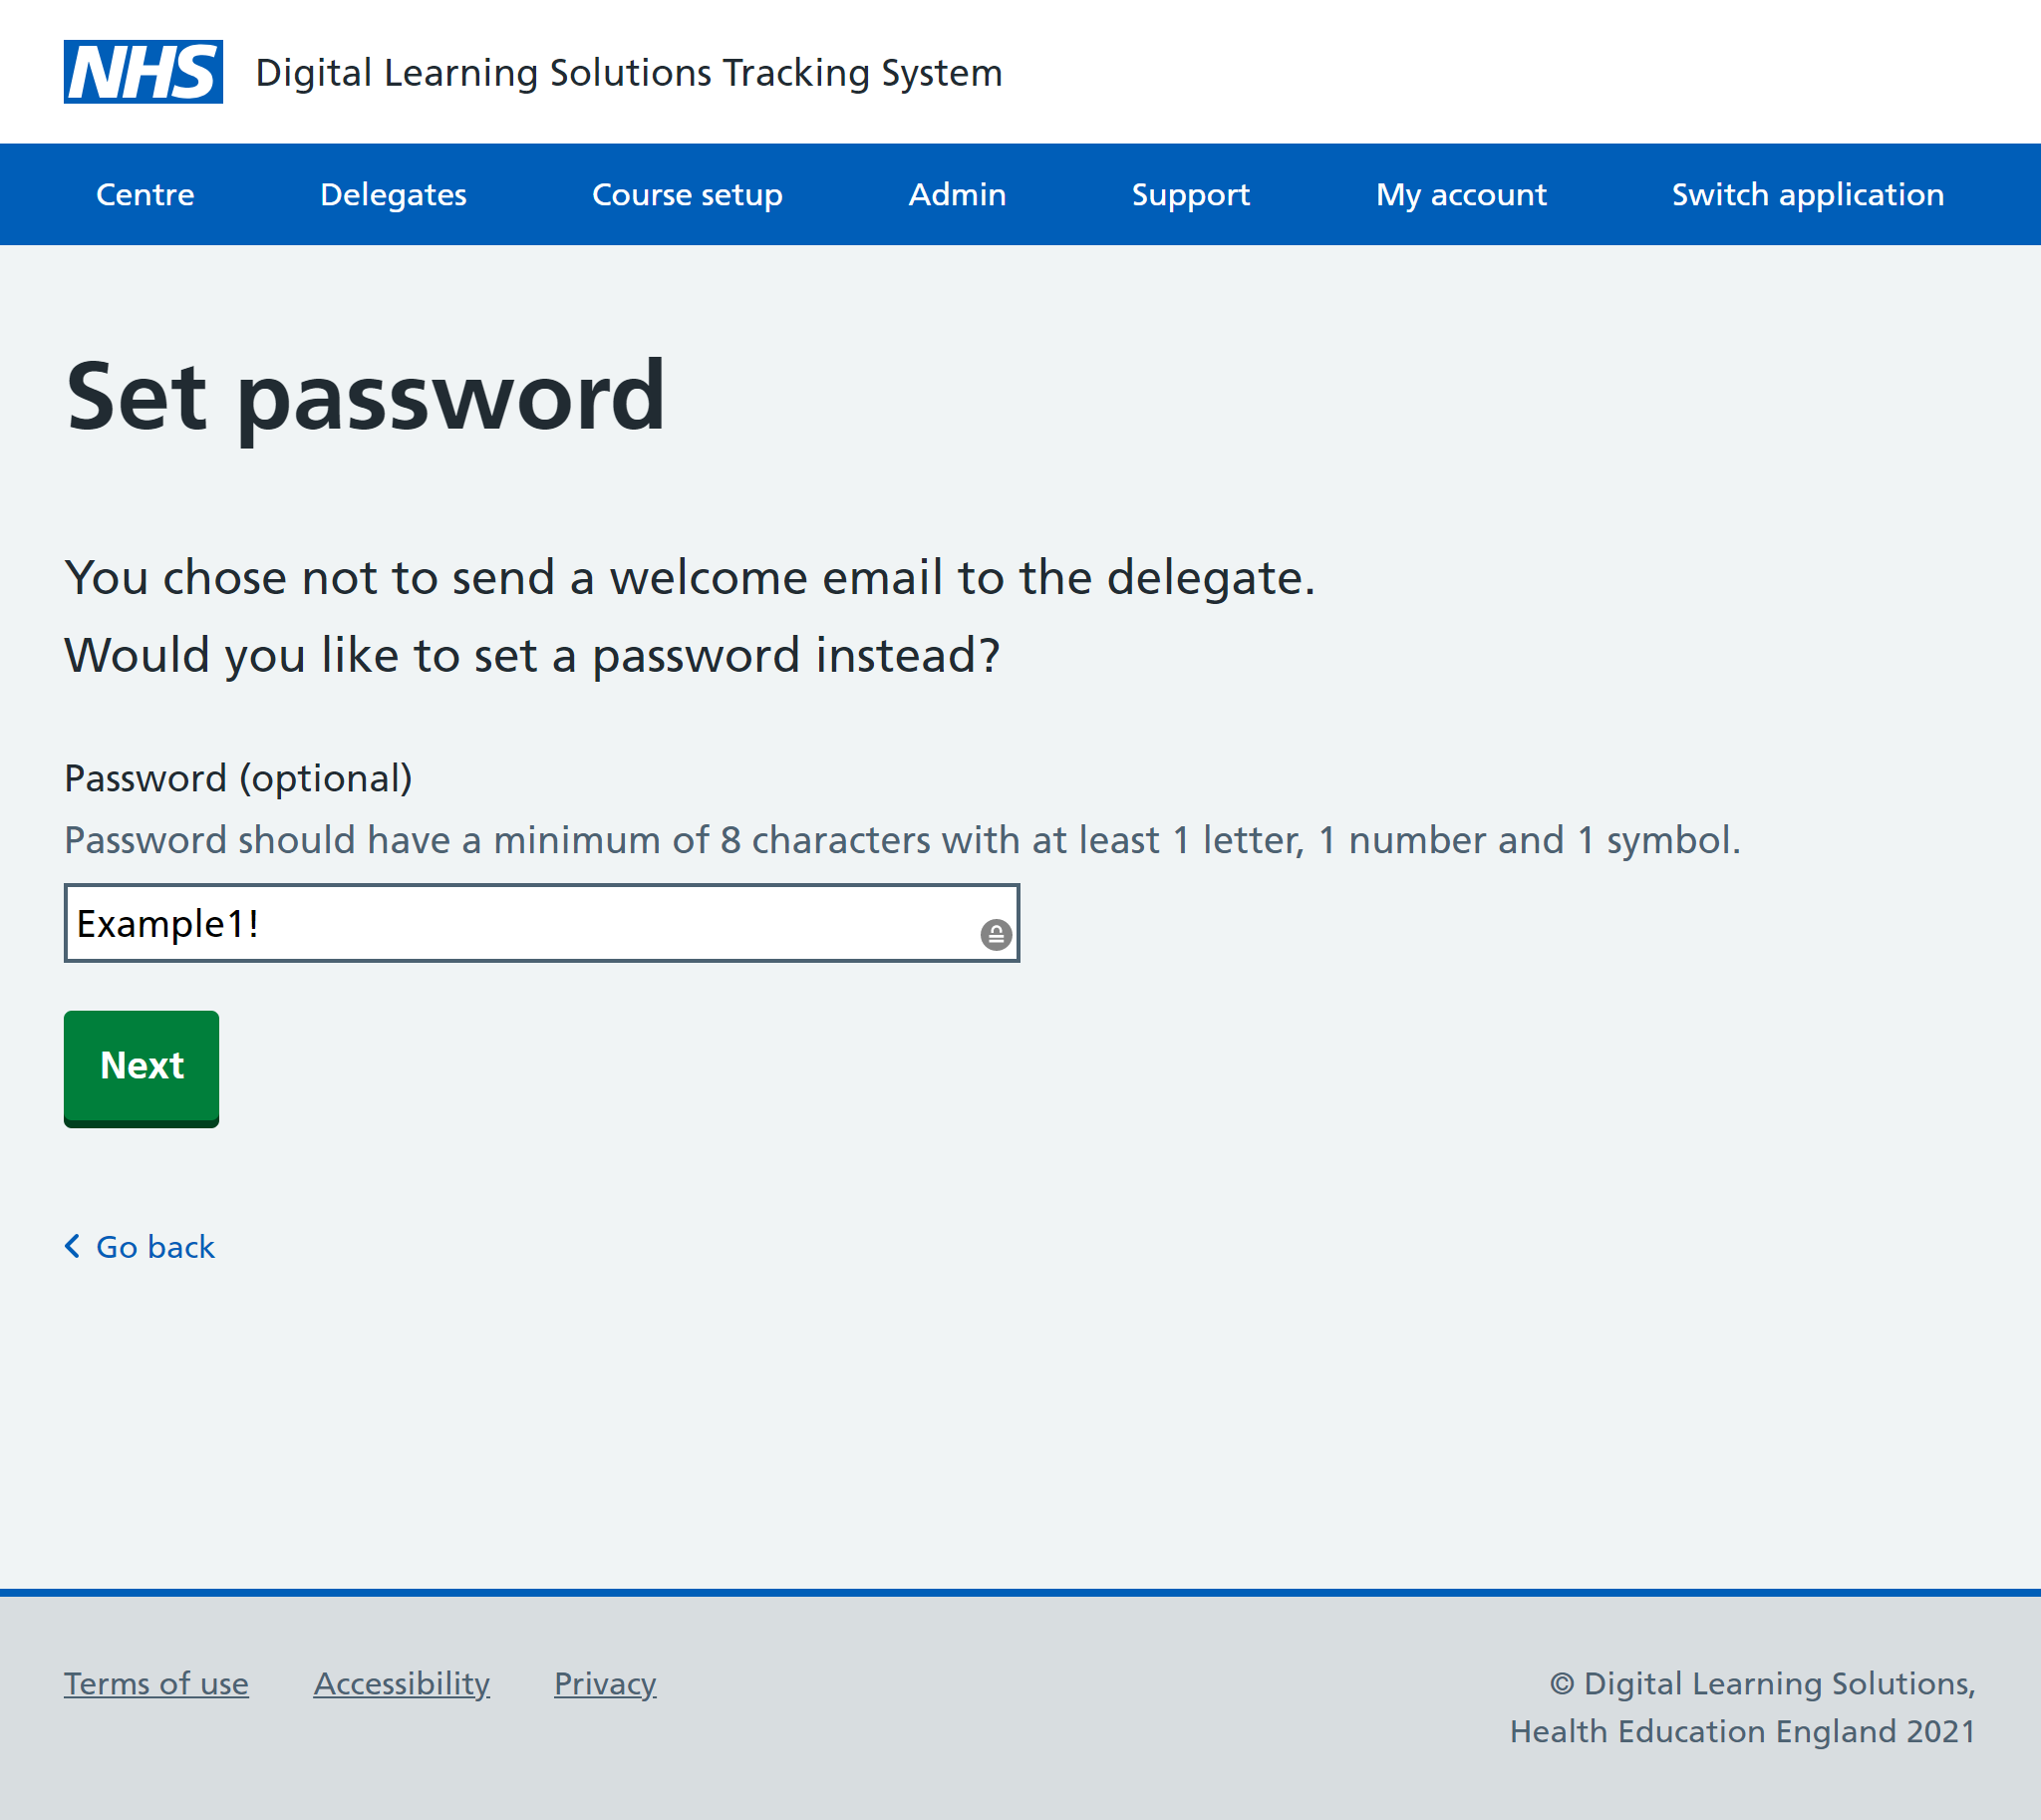Select the Admin navigation item
2041x1820 pixels.
tap(956, 194)
